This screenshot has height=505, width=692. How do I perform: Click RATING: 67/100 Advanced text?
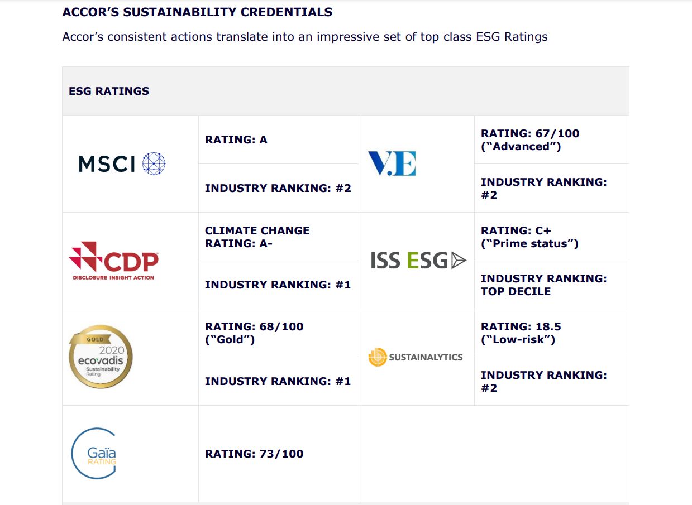(530, 140)
